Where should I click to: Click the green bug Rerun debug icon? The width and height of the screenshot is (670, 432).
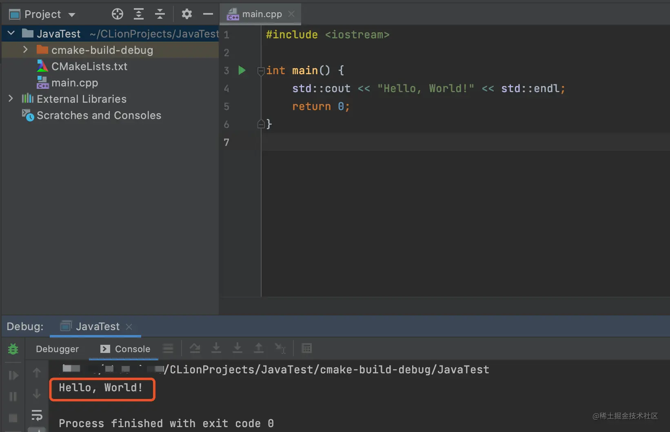13,349
